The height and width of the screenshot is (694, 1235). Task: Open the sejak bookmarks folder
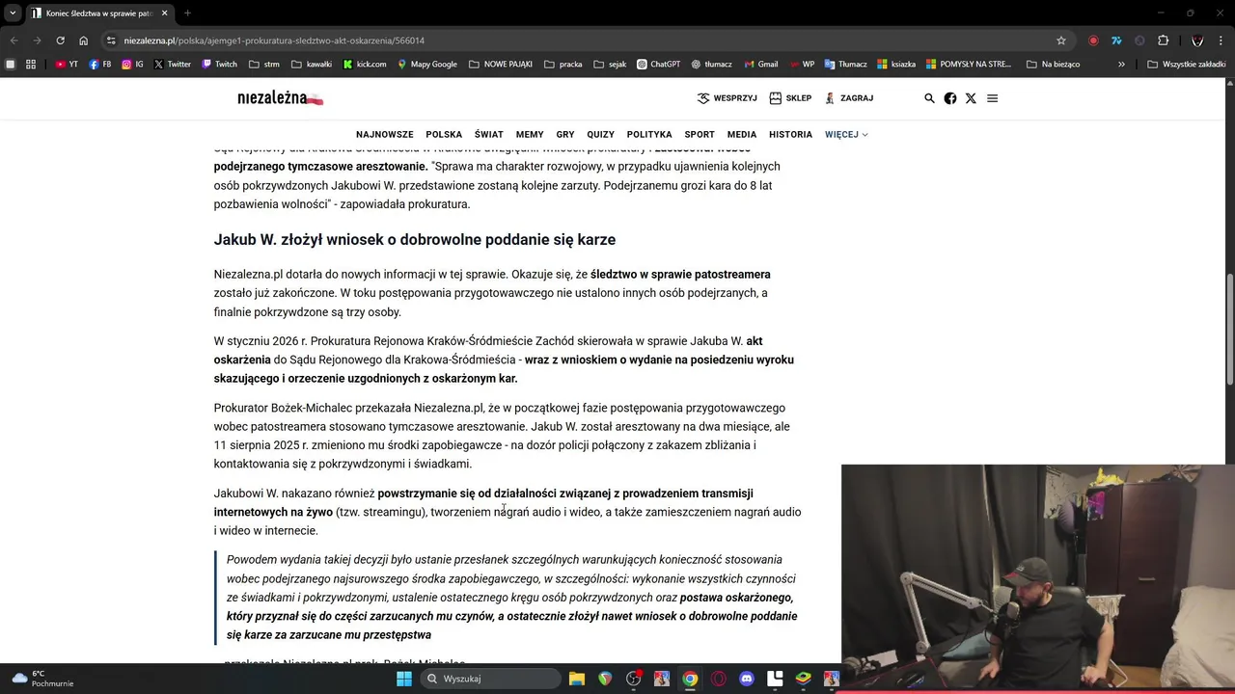pos(610,65)
